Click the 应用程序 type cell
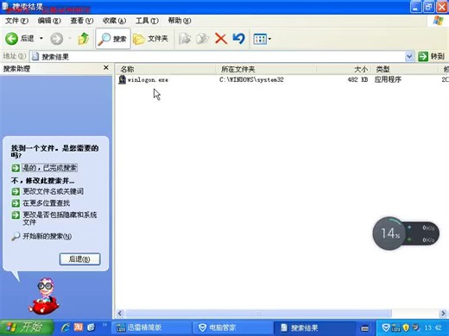Viewport: 449px width, 336px height. 388,79
